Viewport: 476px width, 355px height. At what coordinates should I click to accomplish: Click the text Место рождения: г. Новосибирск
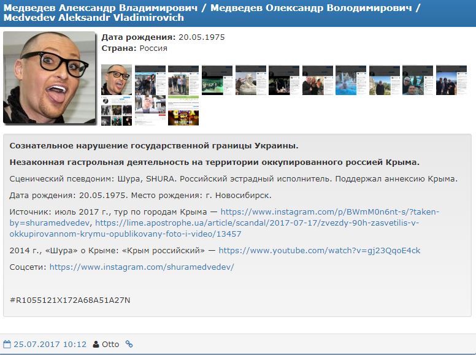pos(201,196)
